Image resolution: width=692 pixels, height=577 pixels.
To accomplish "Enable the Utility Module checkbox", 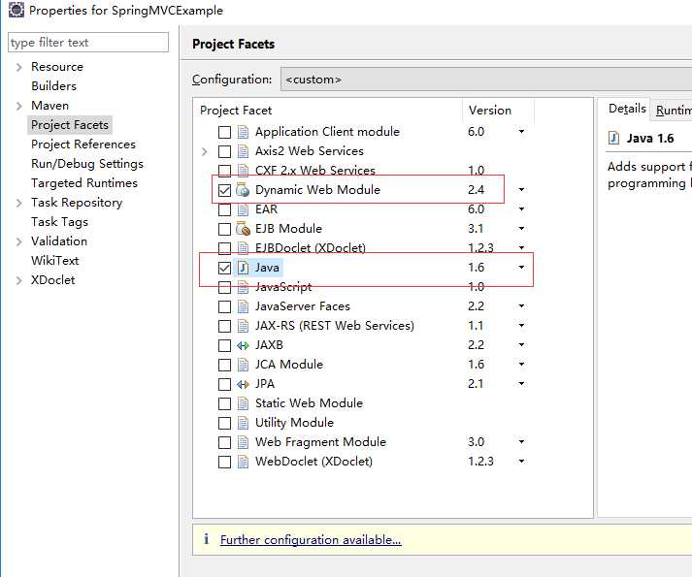I will pos(224,423).
